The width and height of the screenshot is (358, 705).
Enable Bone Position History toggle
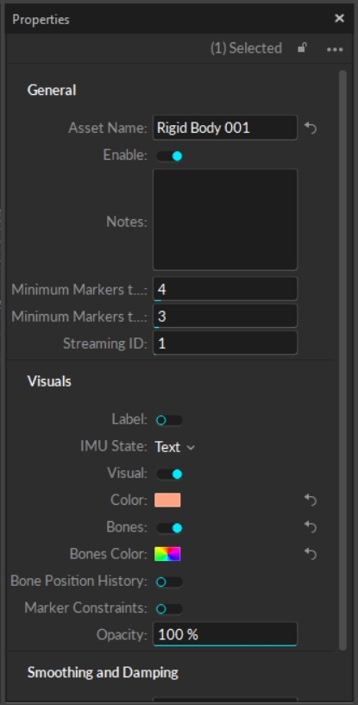[x=170, y=582]
